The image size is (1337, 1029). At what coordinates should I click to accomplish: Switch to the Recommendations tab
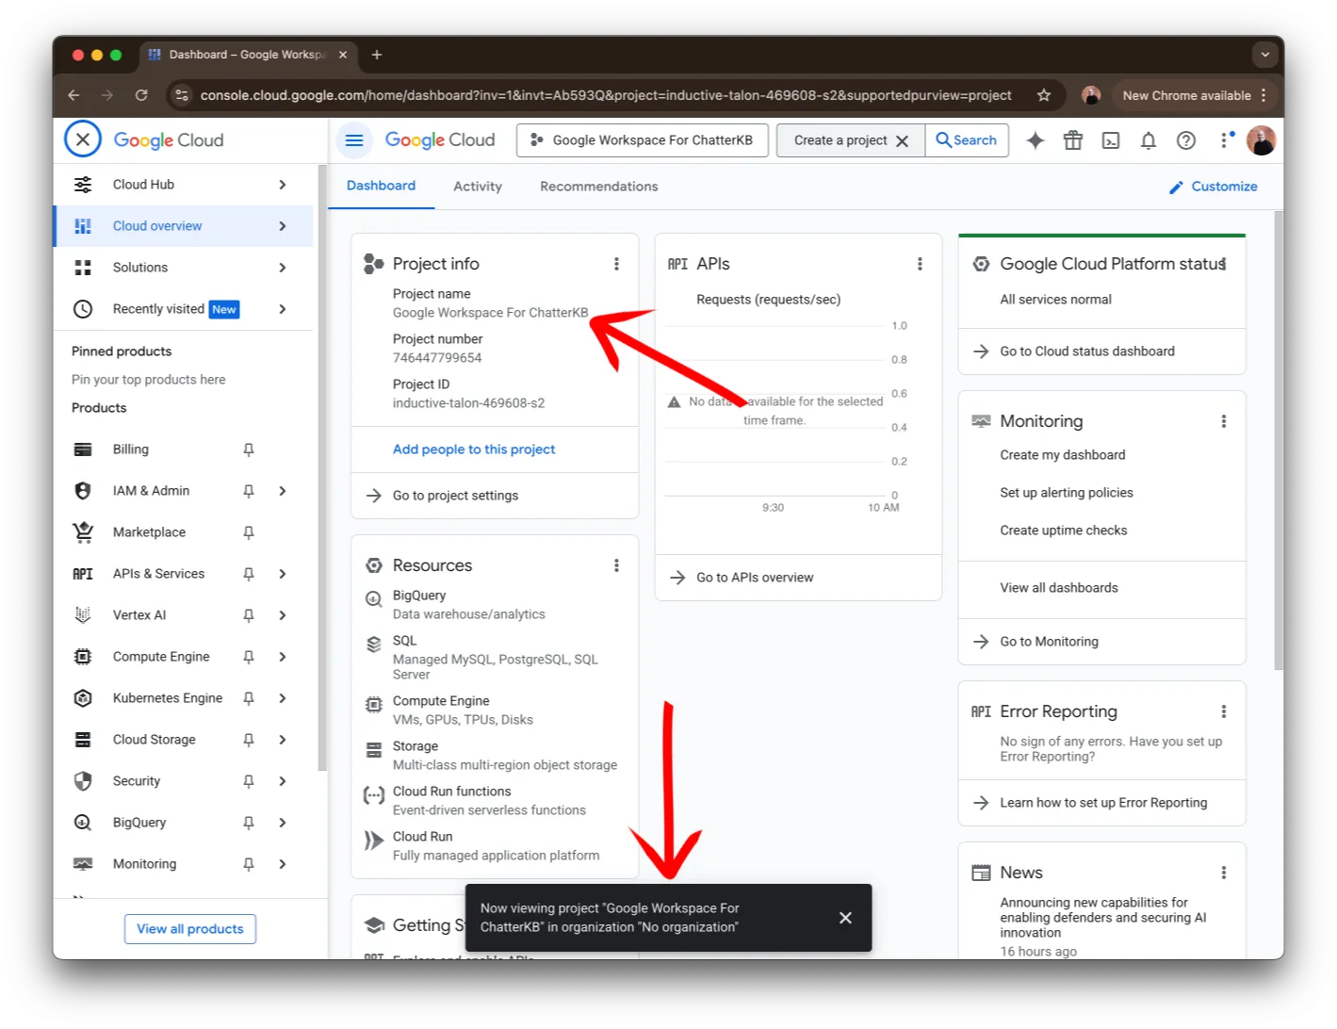click(599, 187)
